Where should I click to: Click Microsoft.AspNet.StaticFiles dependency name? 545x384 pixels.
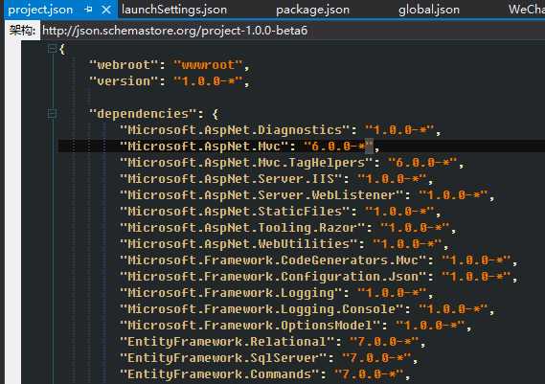(235, 212)
